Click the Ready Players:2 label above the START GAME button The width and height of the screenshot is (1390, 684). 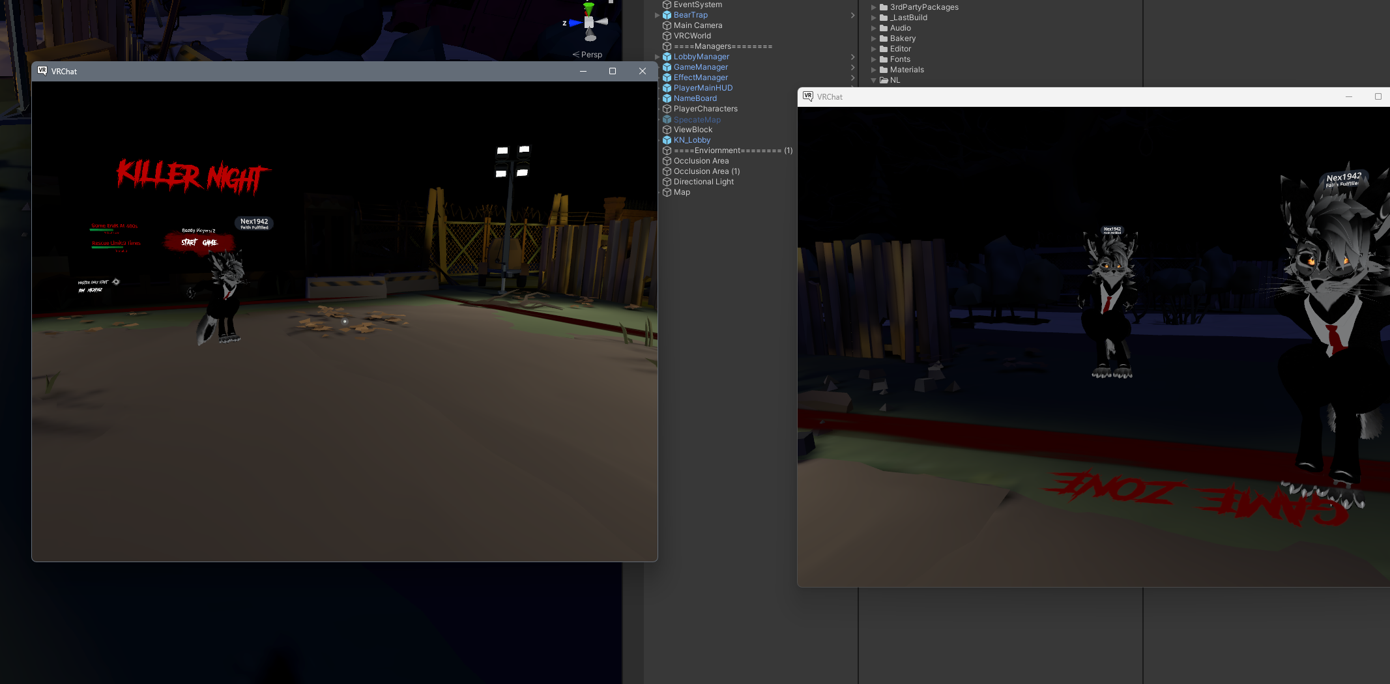(x=198, y=231)
